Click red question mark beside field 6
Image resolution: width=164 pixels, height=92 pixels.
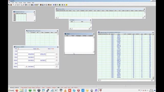[x=26, y=66]
